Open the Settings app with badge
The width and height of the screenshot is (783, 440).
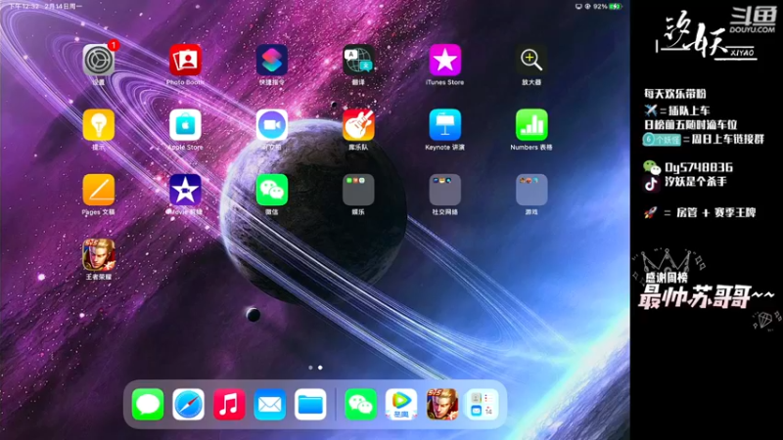pyautogui.click(x=99, y=60)
